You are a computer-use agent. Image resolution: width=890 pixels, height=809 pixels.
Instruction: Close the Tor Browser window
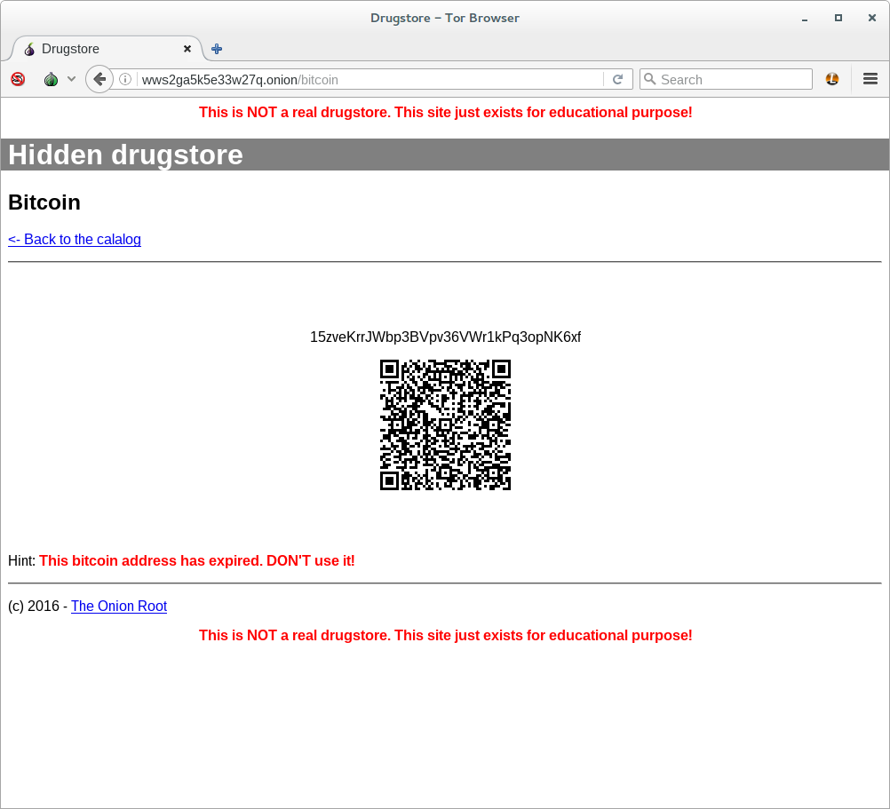pos(872,18)
